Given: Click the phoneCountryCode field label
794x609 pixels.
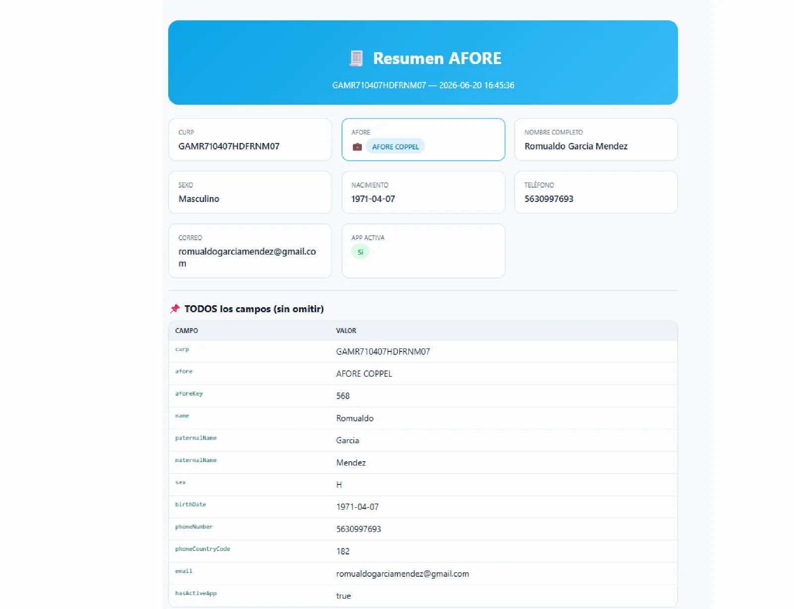Looking at the screenshot, I should 202,549.
